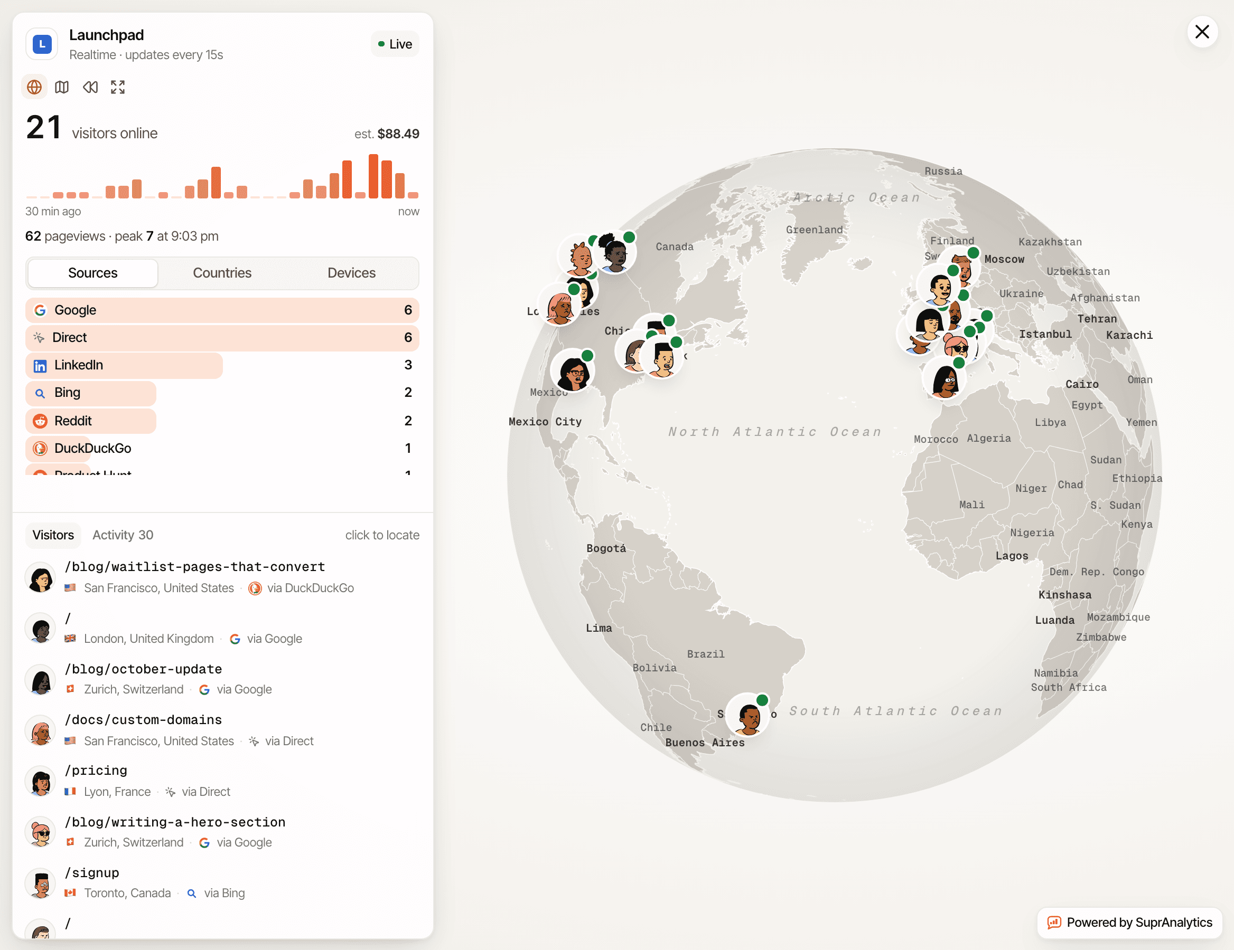1234x950 pixels.
Task: Select the Google source row
Action: point(222,310)
